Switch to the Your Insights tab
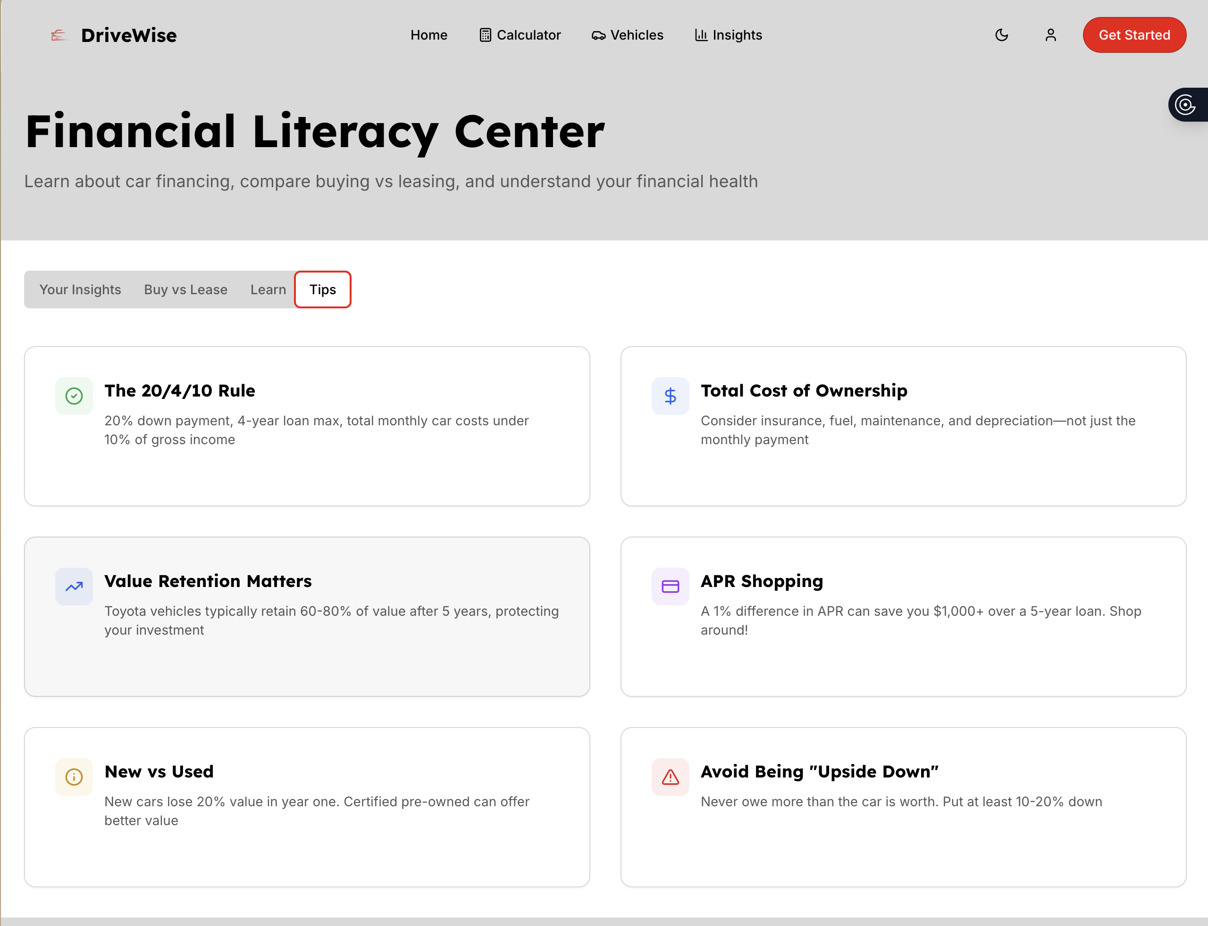 point(80,289)
